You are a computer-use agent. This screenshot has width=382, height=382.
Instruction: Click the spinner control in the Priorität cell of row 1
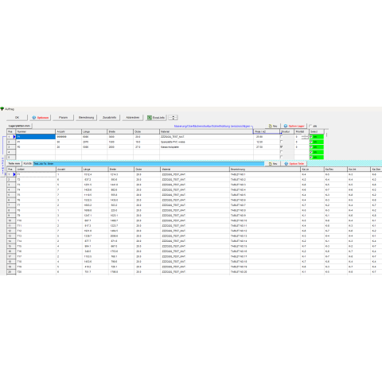pos(305,137)
